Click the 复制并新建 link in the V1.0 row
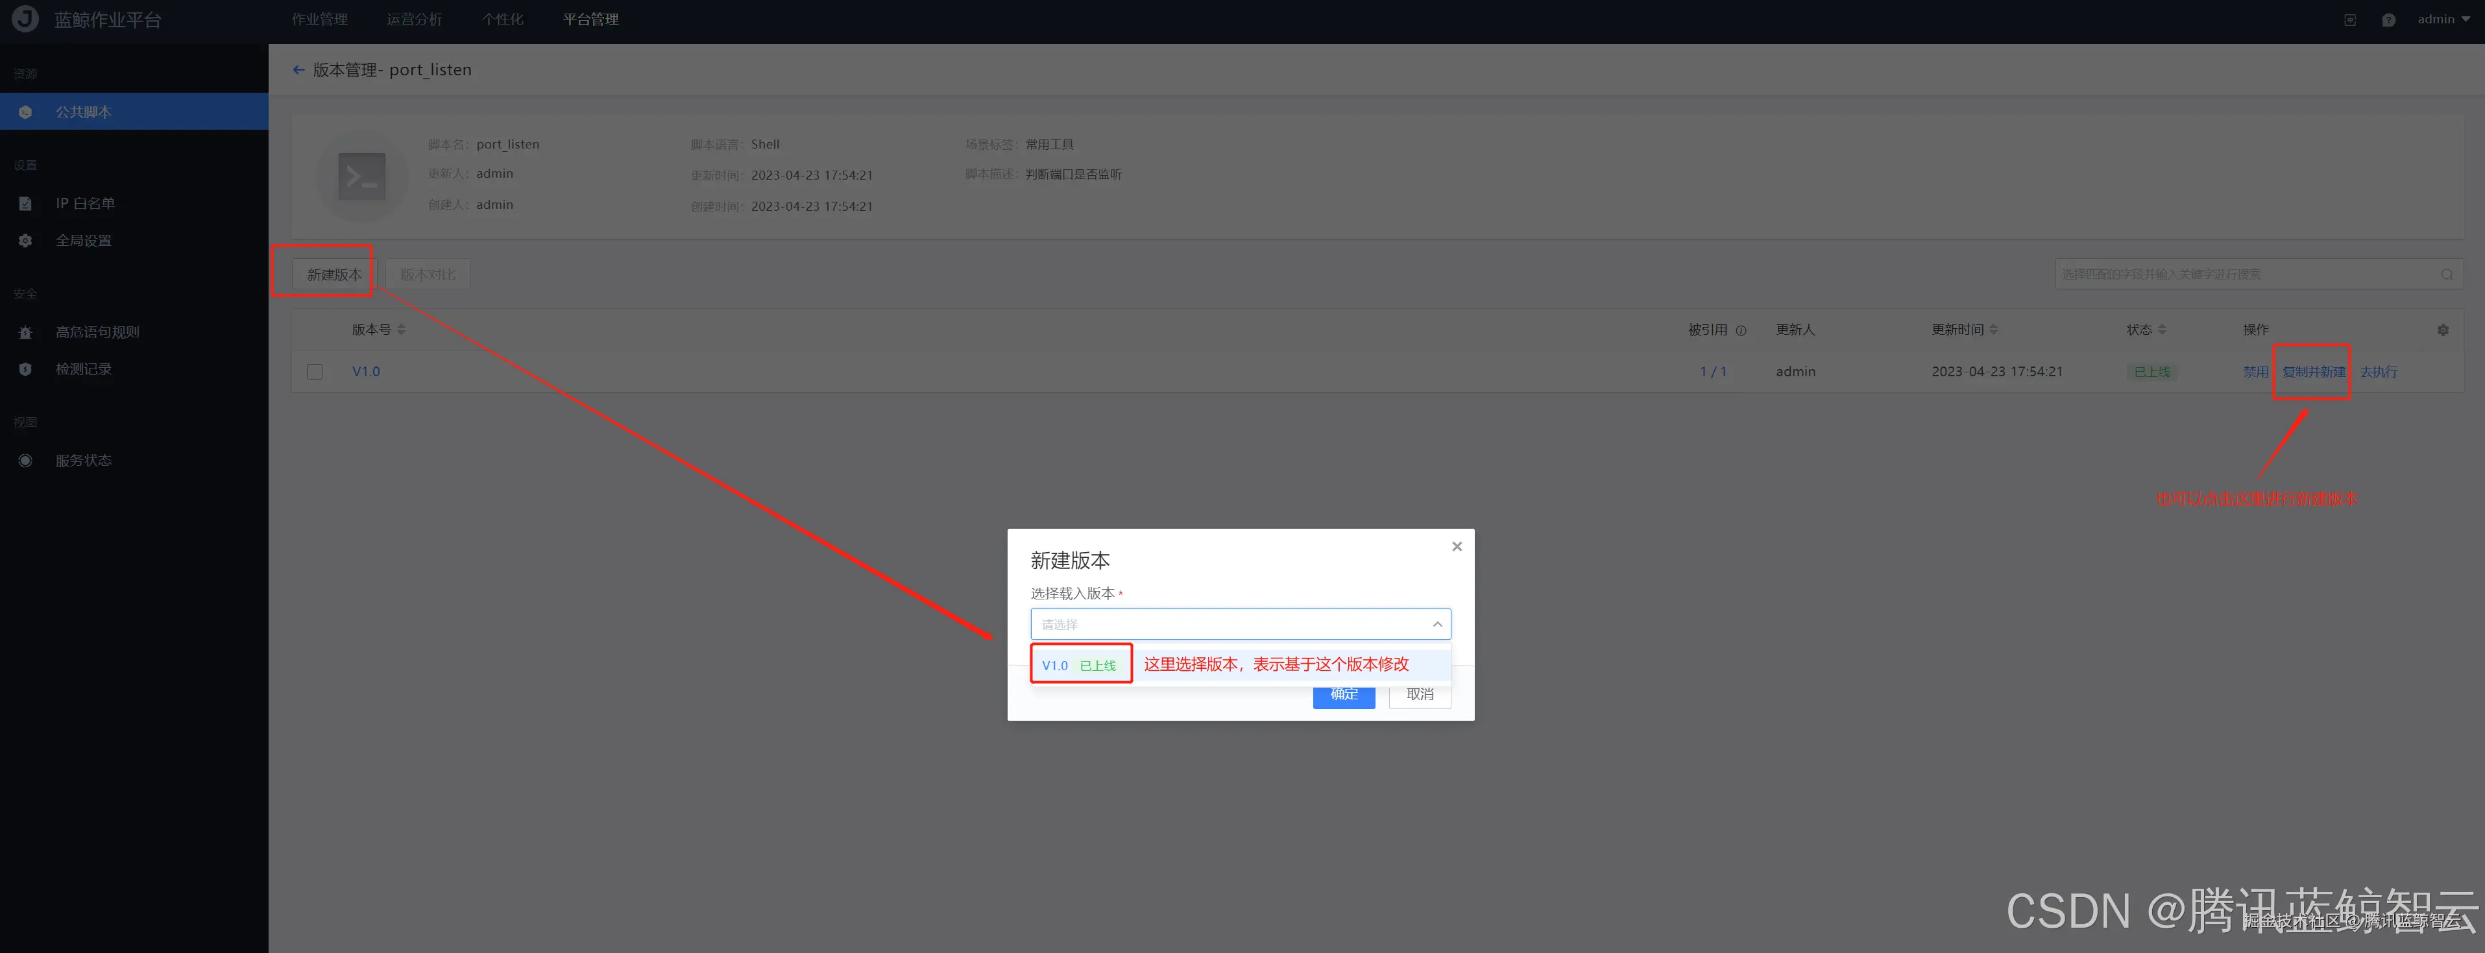This screenshot has width=2485, height=953. 2312,371
